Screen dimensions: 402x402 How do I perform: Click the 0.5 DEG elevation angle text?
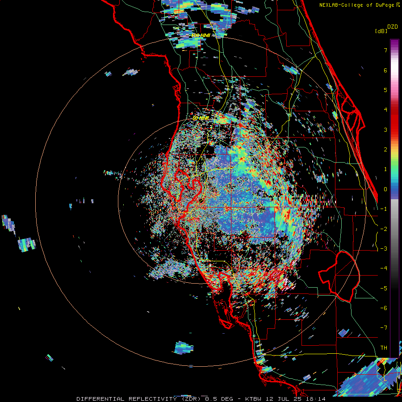(219, 399)
